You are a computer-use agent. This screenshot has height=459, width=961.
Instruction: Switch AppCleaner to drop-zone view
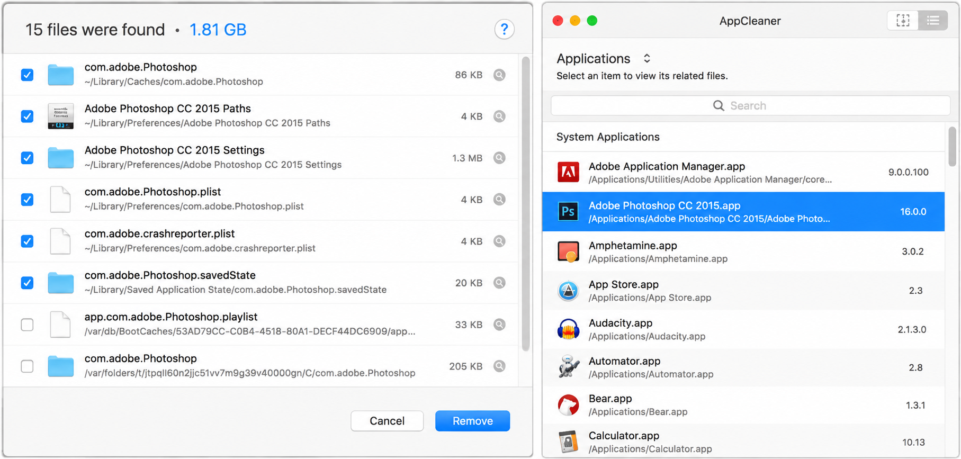(x=903, y=21)
